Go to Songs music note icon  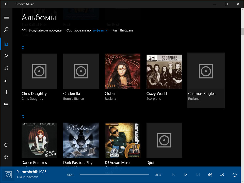coord(6,68)
